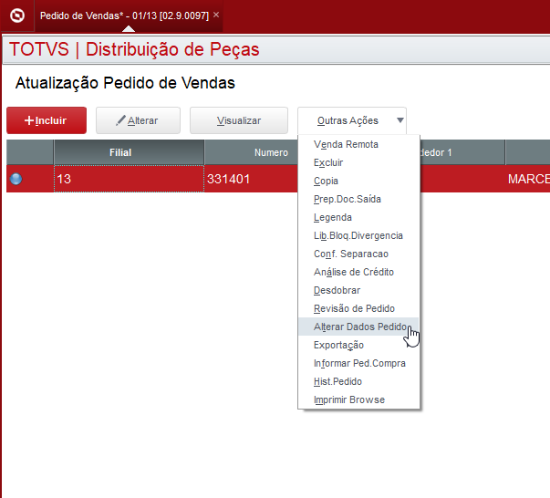Select Revisão de Pedido menu entry
The height and width of the screenshot is (498, 550).
tap(358, 308)
